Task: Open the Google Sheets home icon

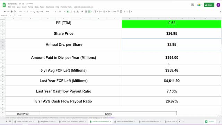Action: pos(4,5)
